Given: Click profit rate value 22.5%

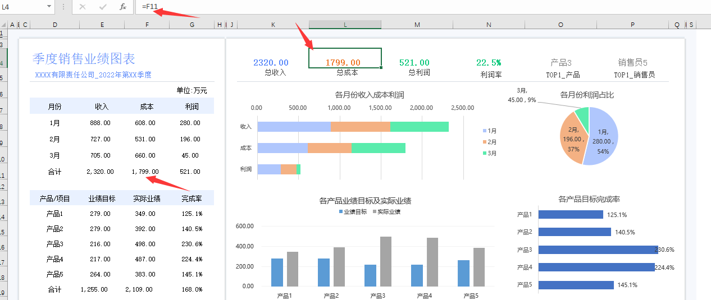Looking at the screenshot, I should (x=489, y=63).
